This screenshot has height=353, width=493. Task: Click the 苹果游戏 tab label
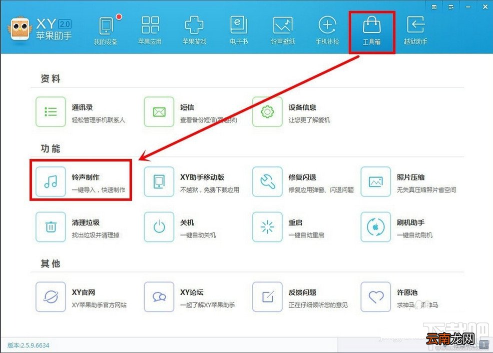click(x=194, y=41)
